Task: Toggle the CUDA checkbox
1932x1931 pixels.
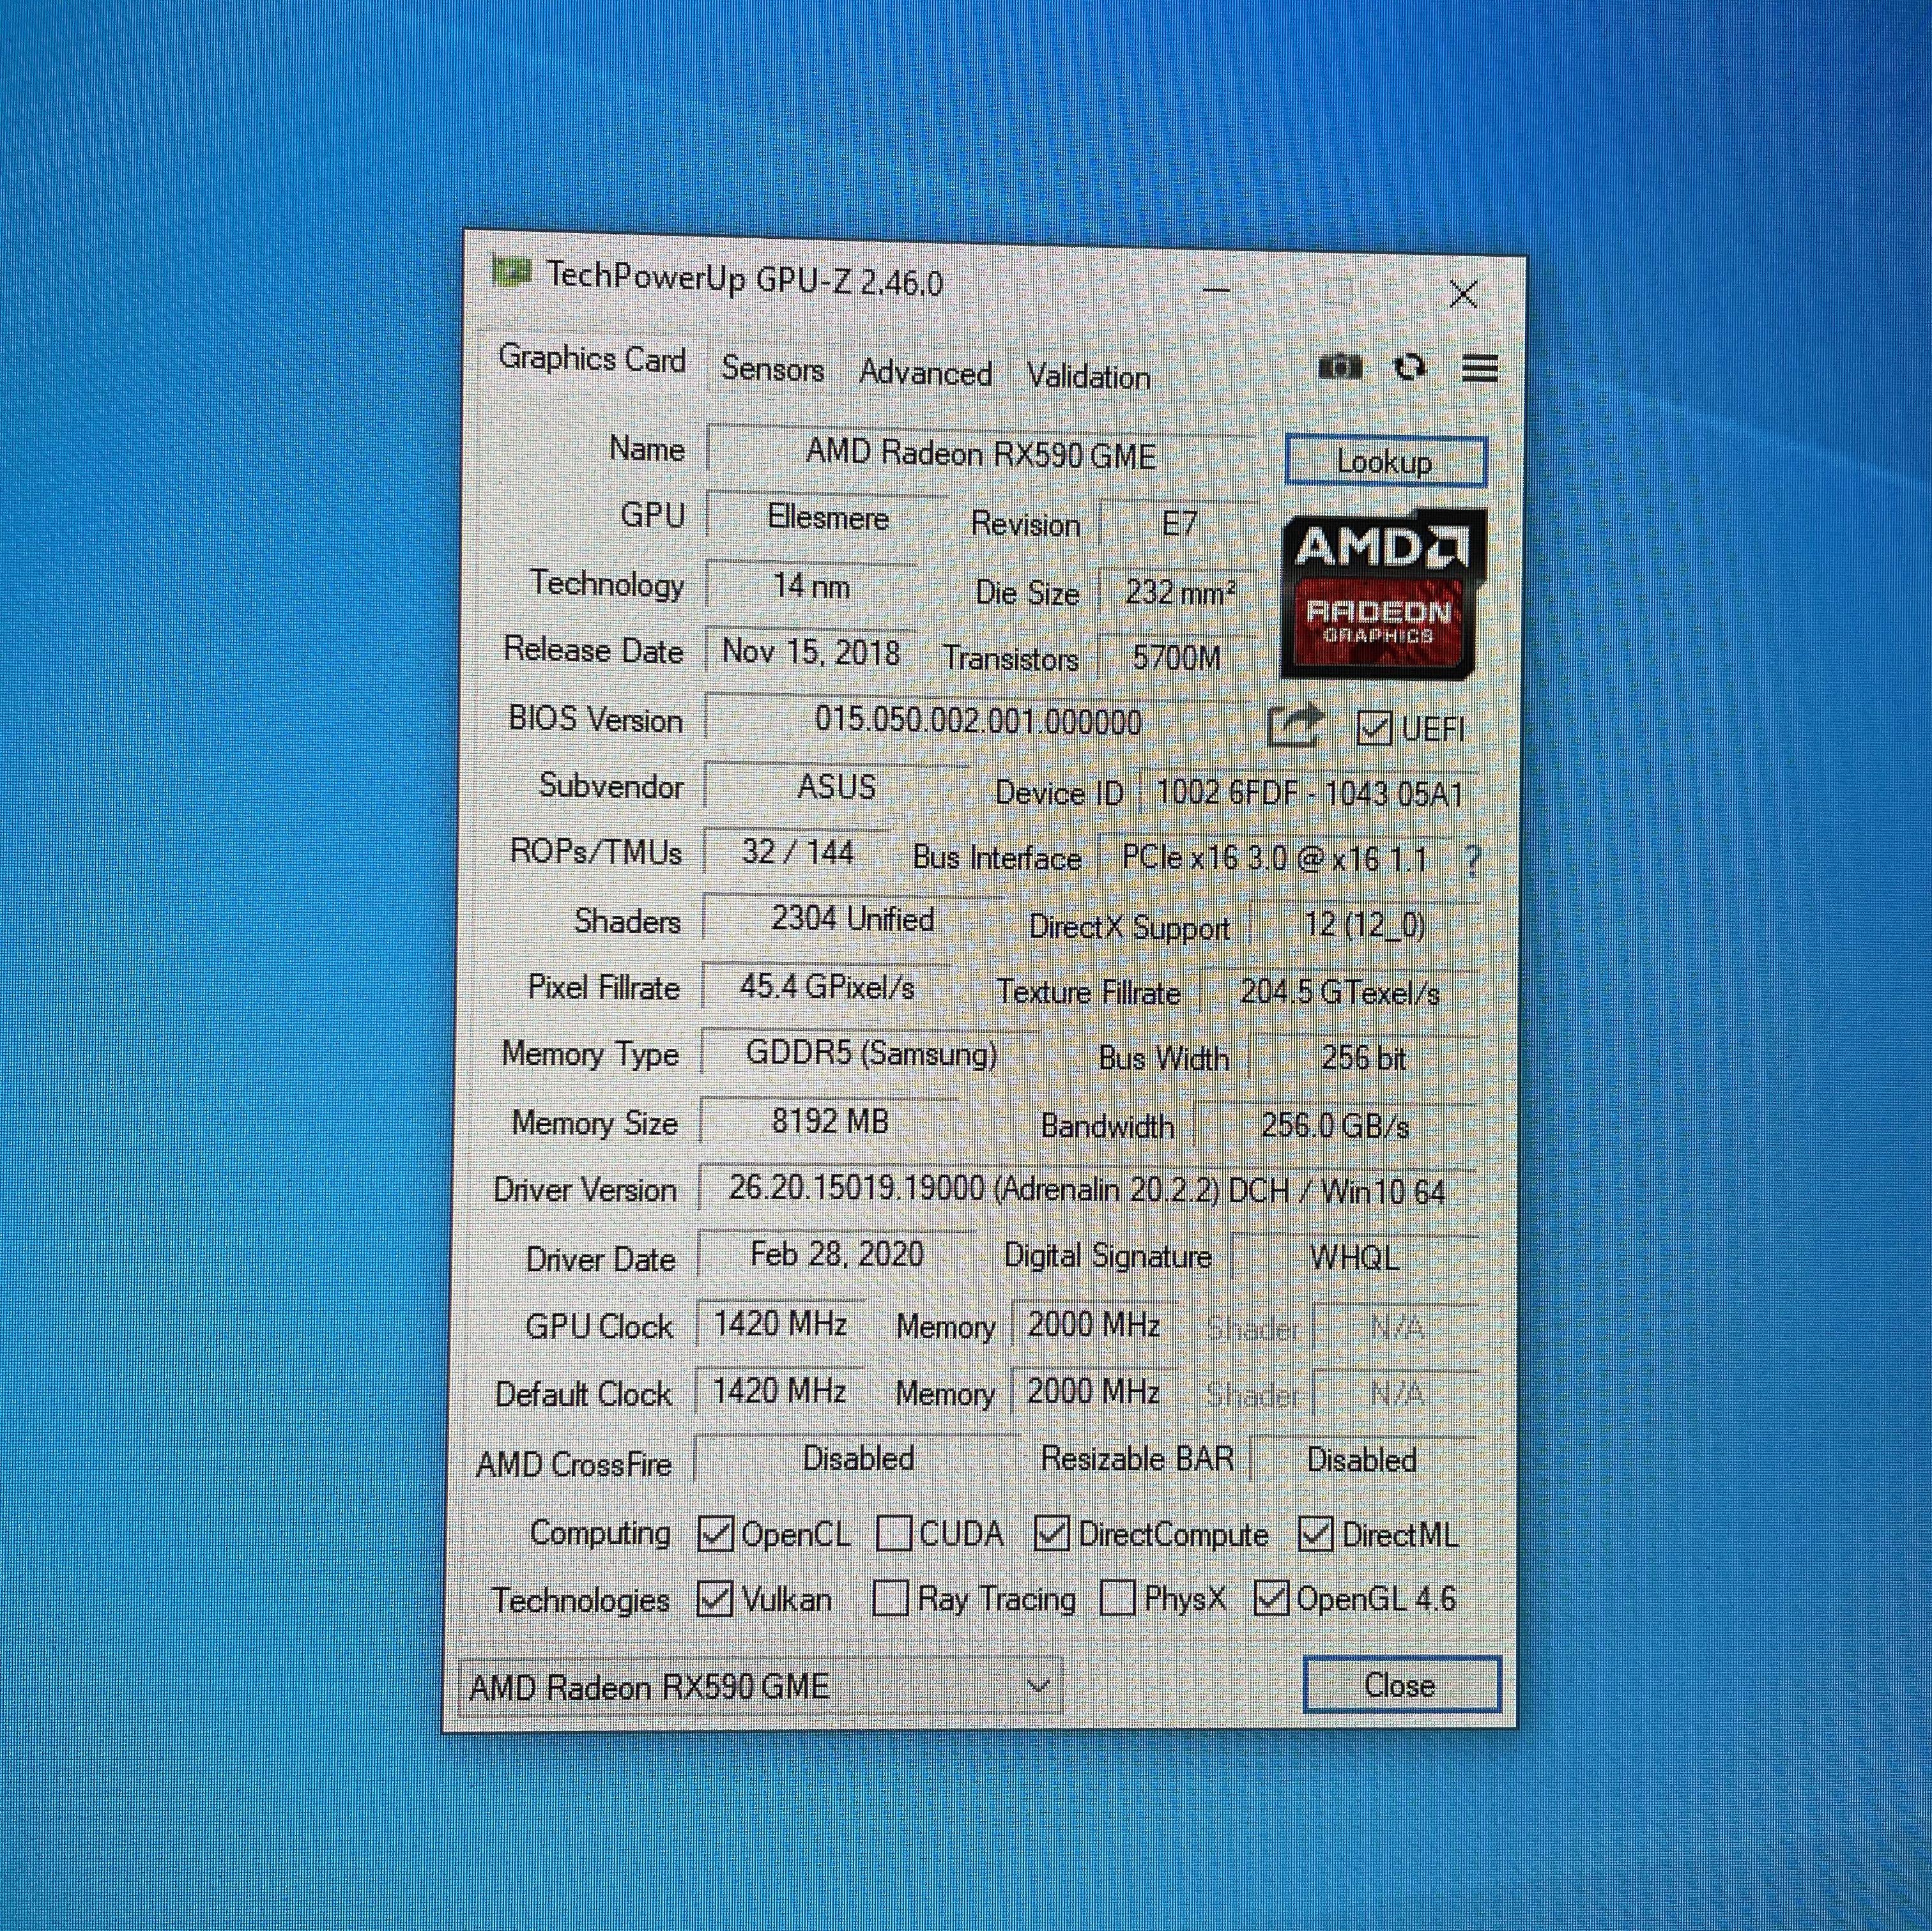Action: [893, 1533]
